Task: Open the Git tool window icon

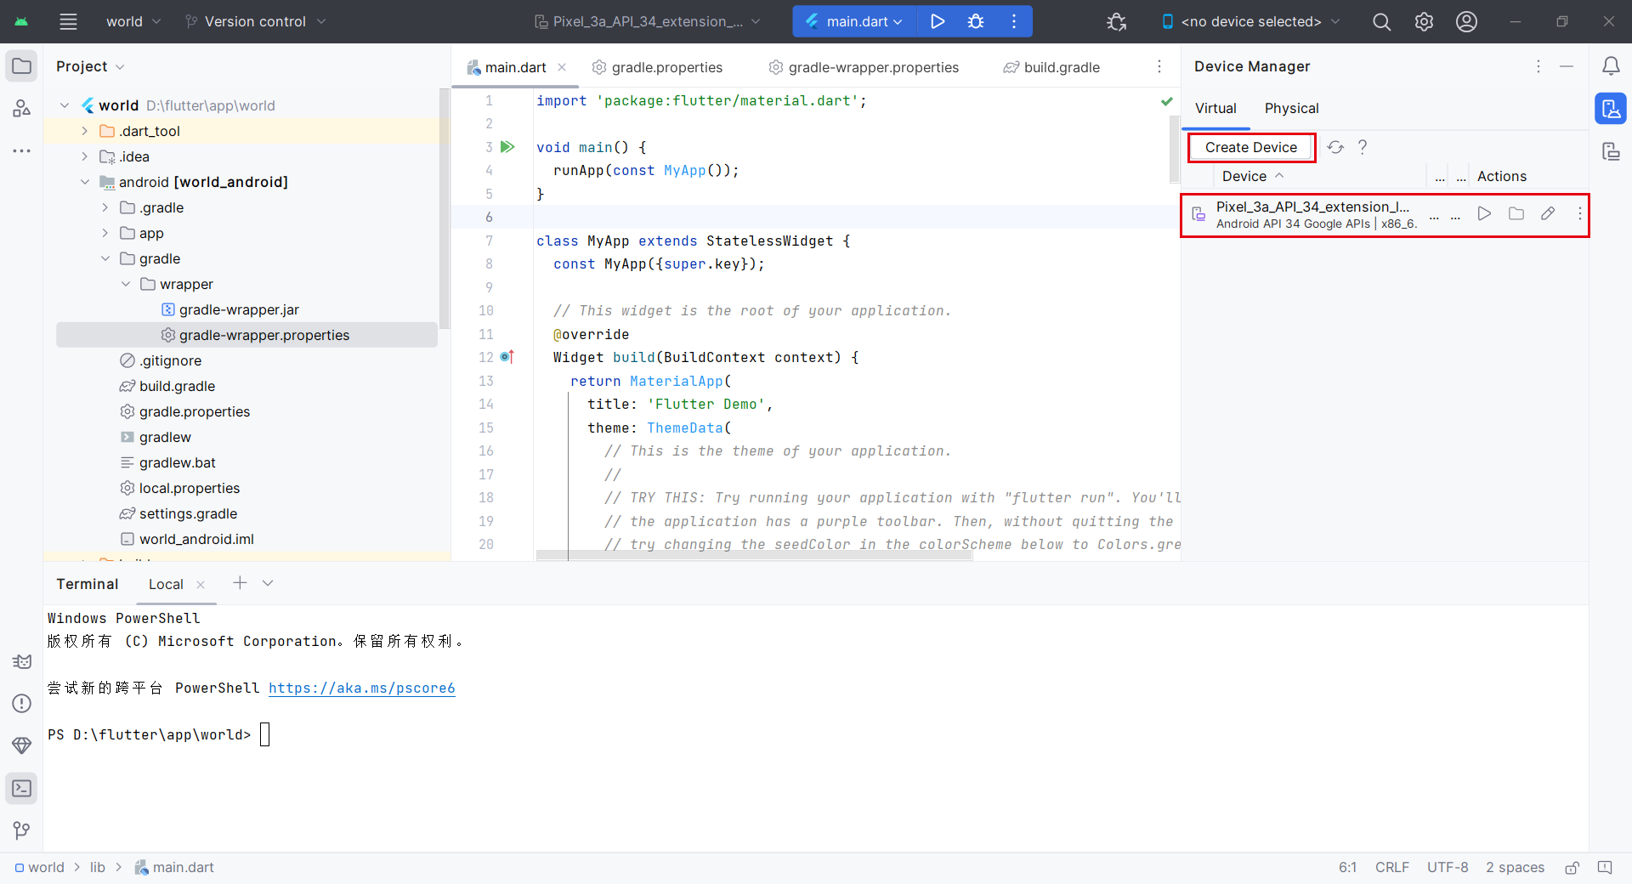Action: tap(22, 830)
